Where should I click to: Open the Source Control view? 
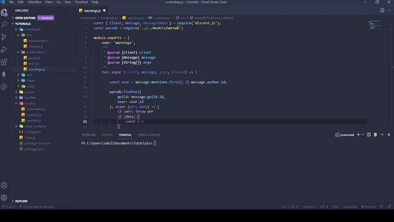(4, 37)
